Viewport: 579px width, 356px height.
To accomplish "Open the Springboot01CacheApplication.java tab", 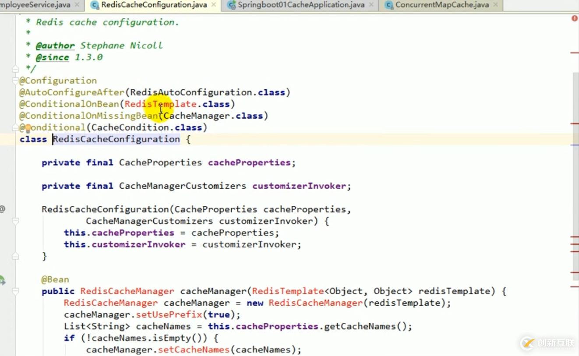I will click(x=300, y=5).
